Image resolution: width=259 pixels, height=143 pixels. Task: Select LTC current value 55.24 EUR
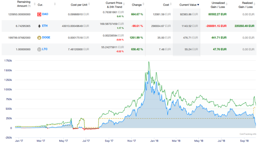coord(191,49)
